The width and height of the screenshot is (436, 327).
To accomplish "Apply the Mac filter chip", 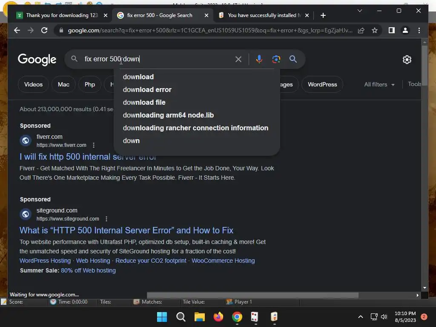I will click(x=64, y=84).
